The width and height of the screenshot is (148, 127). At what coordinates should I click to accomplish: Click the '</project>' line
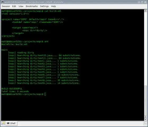(8, 36)
